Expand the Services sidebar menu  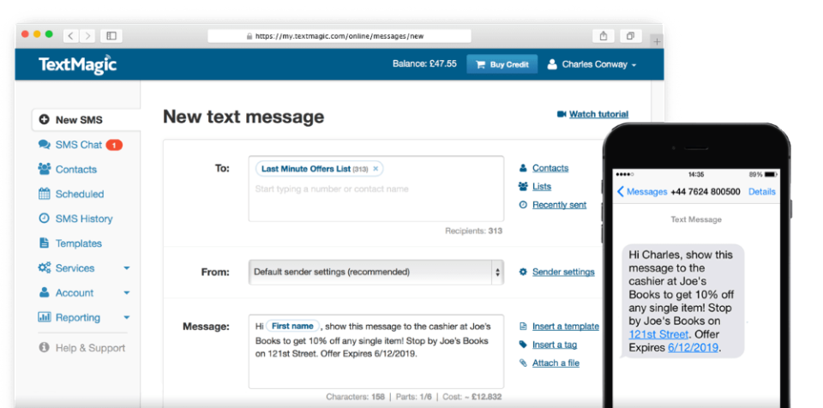point(126,268)
